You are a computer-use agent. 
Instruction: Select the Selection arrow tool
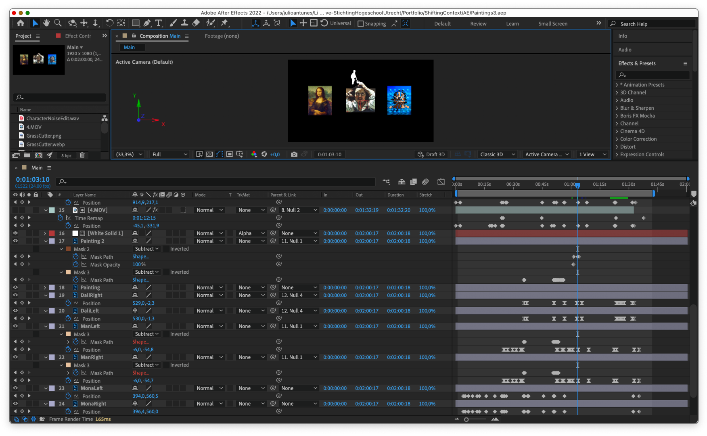coord(35,23)
